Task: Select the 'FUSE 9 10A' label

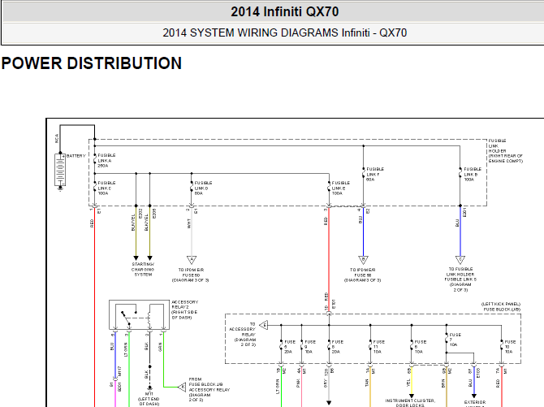Action: point(310,347)
